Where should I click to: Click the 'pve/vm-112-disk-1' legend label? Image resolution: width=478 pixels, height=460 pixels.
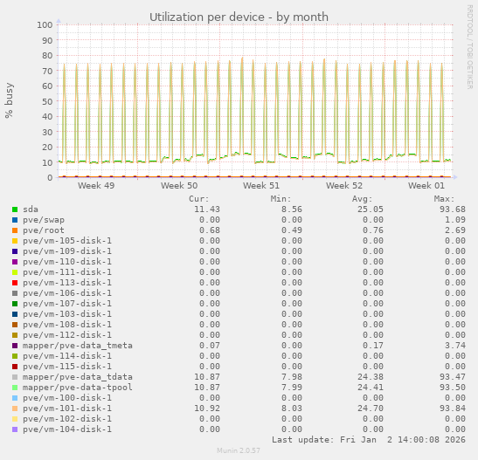(x=67, y=335)
